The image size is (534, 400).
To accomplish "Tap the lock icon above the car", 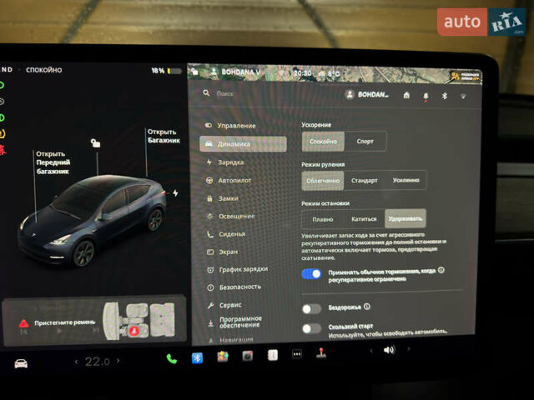I will click(x=95, y=142).
